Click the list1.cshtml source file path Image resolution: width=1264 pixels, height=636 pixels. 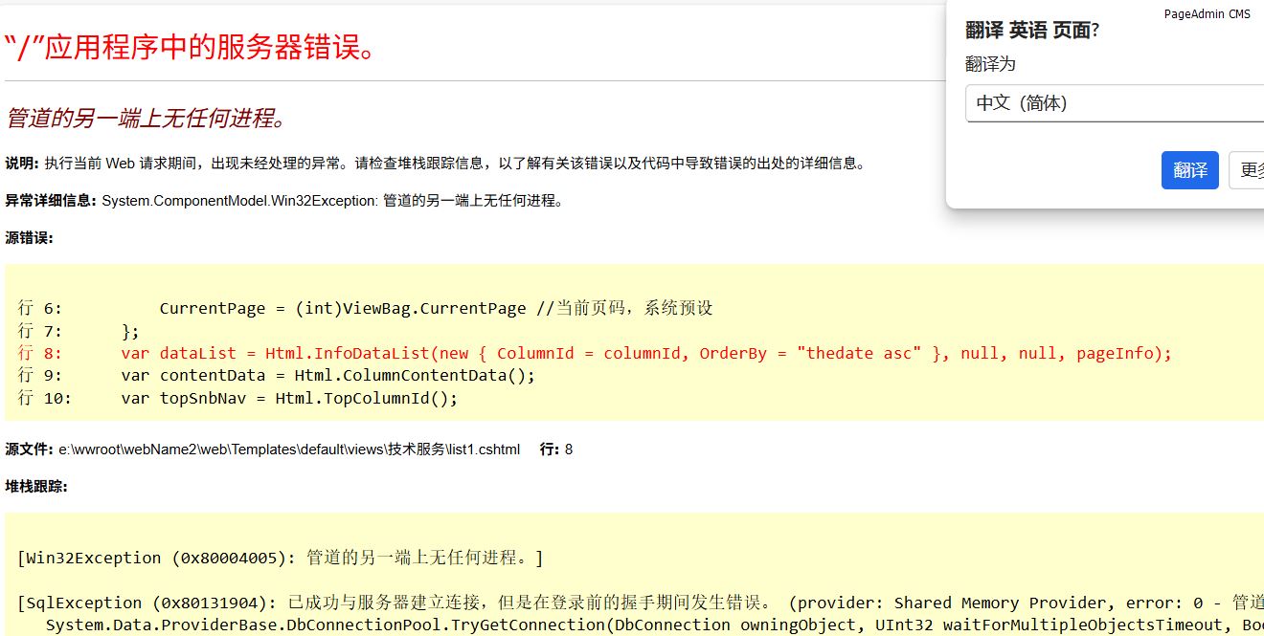[287, 450]
